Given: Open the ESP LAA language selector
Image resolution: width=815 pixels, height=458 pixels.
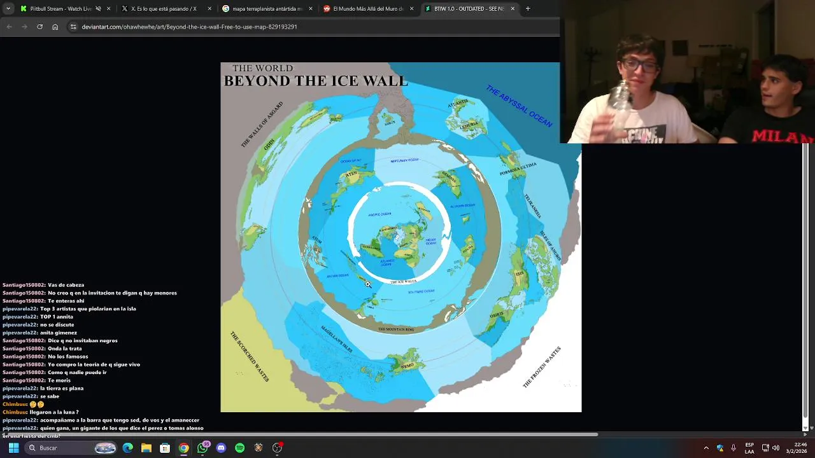Looking at the screenshot, I should [x=749, y=448].
